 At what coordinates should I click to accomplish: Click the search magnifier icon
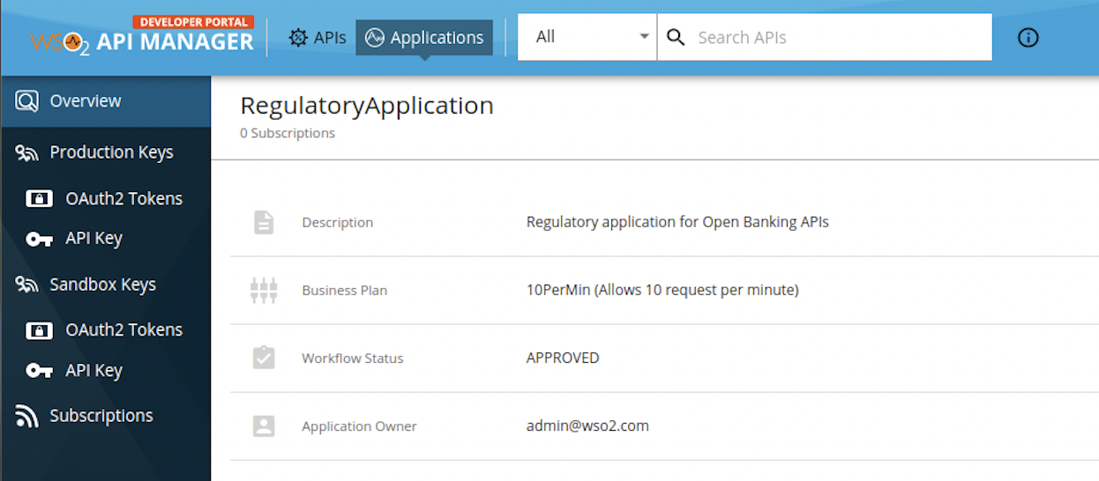tap(676, 37)
